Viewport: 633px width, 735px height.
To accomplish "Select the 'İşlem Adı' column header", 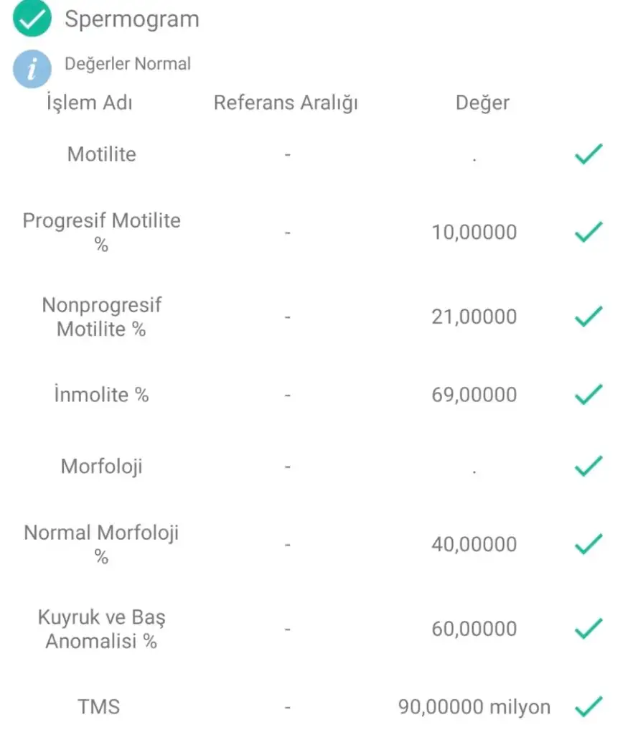I will (89, 103).
